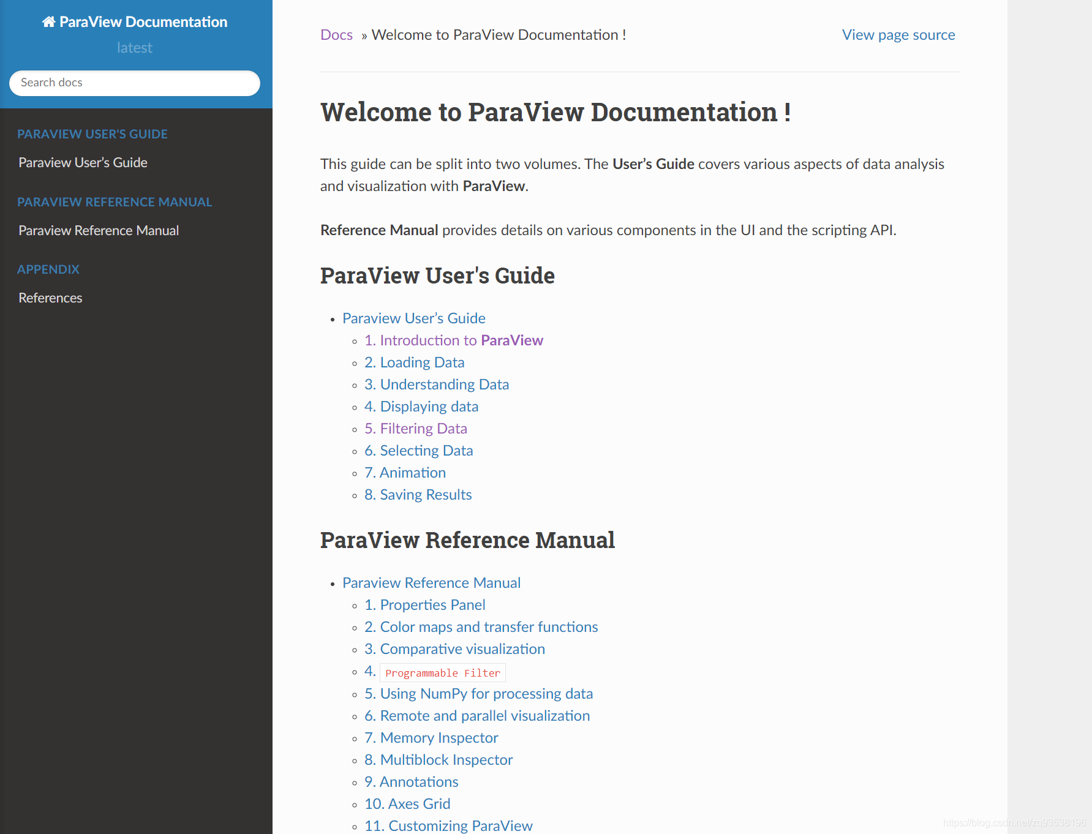Open the Programmable Filter chapter
The image size is (1092, 834).
click(x=442, y=672)
